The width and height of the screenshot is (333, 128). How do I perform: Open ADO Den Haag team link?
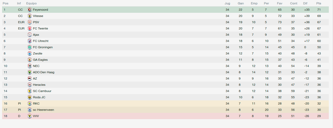click(x=44, y=72)
